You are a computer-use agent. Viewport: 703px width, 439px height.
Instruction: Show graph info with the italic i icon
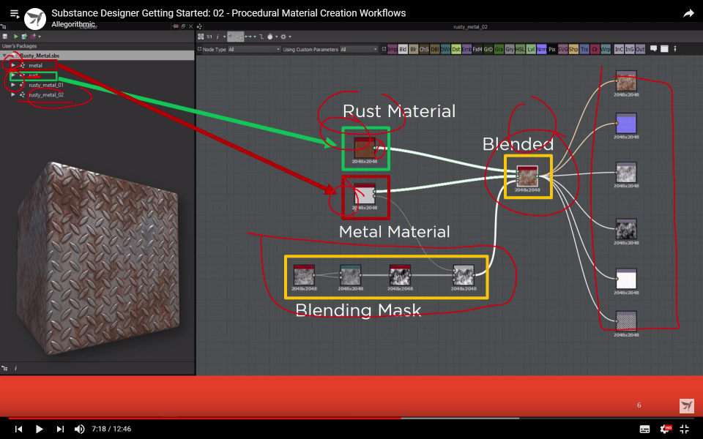click(x=217, y=37)
